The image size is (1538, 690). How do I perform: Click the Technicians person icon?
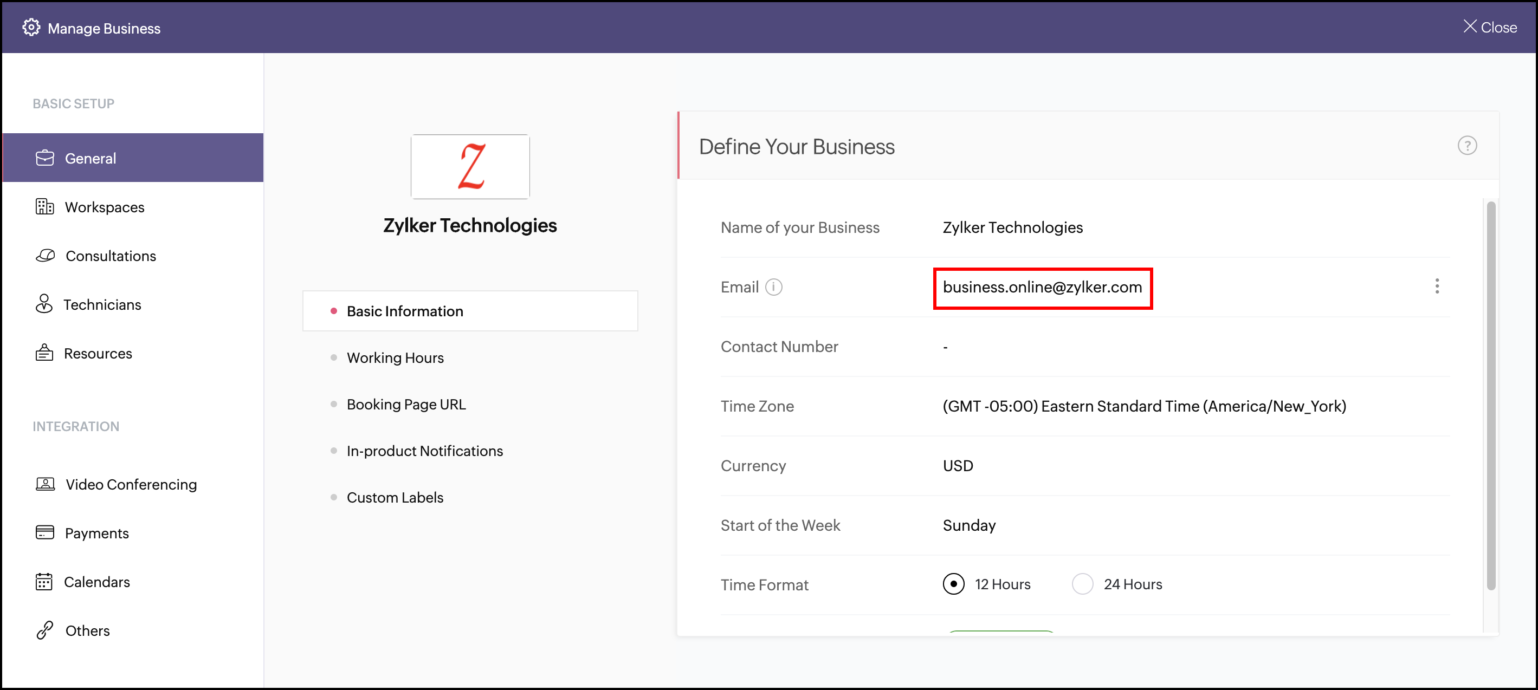[43, 304]
